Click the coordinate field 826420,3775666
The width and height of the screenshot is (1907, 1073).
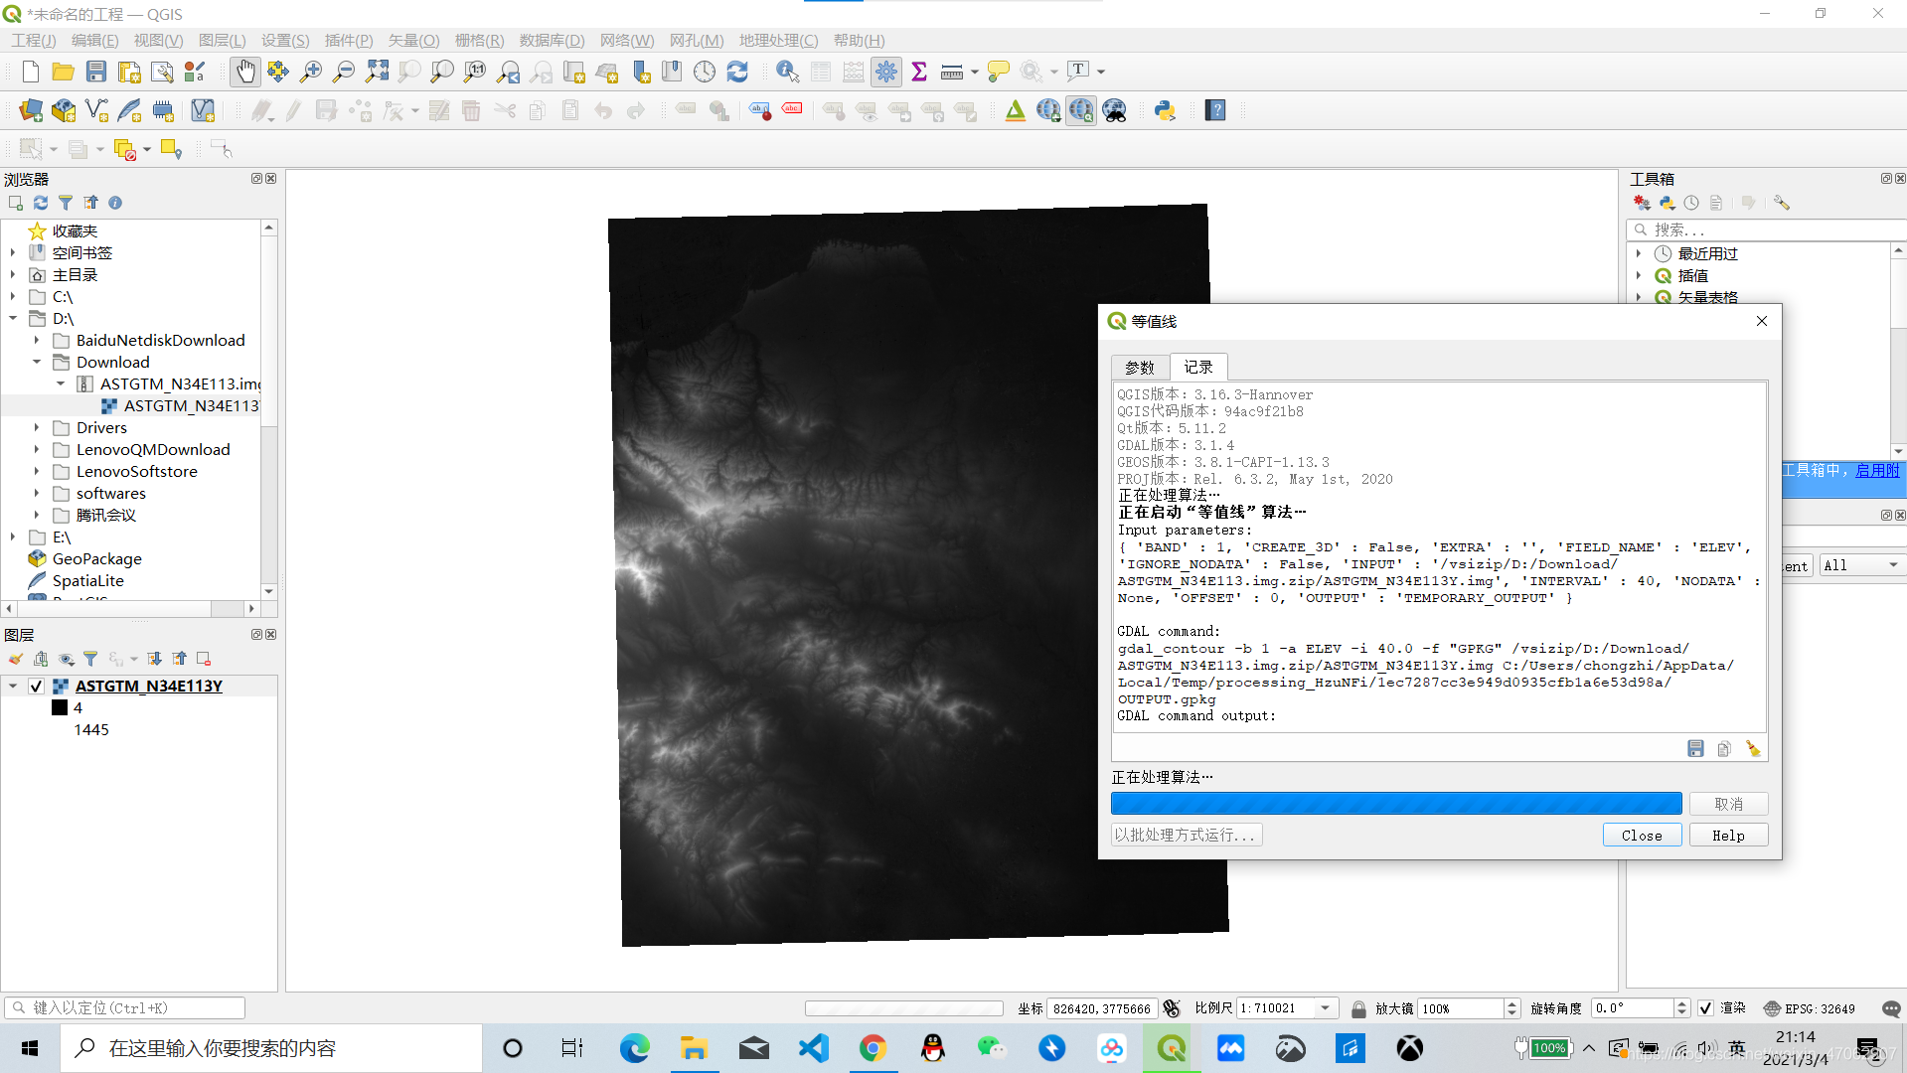[x=1101, y=1008]
